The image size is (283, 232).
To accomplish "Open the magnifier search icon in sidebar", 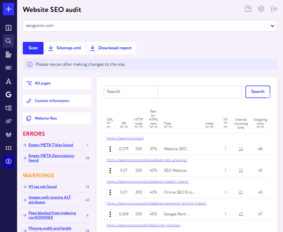I will coord(9,41).
